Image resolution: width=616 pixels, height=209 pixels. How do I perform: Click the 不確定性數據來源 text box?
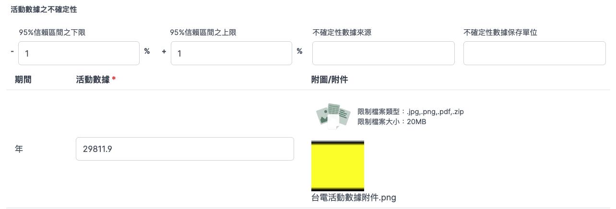click(x=383, y=53)
